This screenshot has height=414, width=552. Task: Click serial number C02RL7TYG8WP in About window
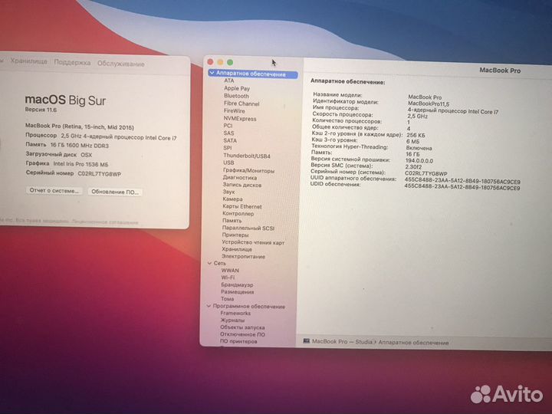99,174
